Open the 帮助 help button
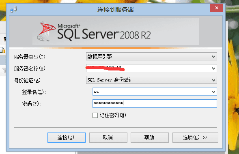 tap(150, 137)
